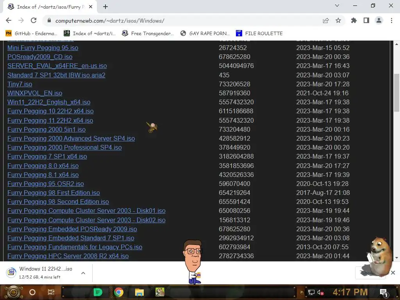400x300 pixels.
Task: Open Task View on taskbar
Action: click(51, 292)
